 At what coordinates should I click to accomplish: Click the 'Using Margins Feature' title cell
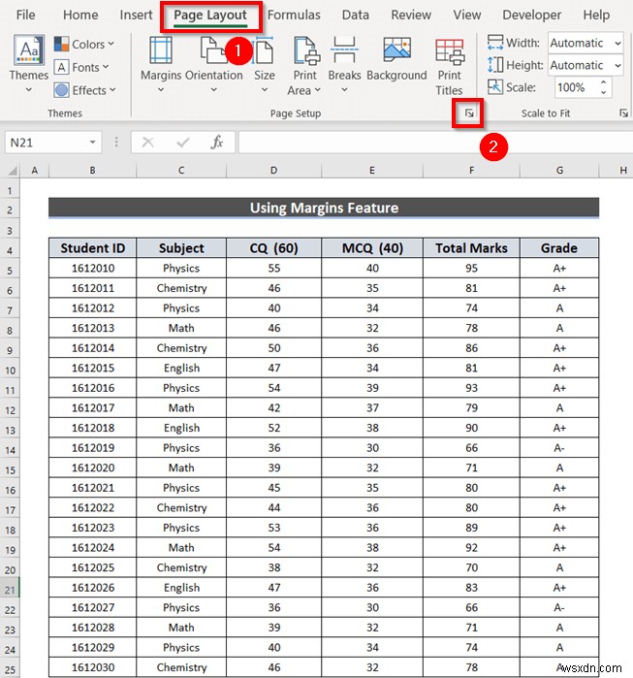coord(324,208)
